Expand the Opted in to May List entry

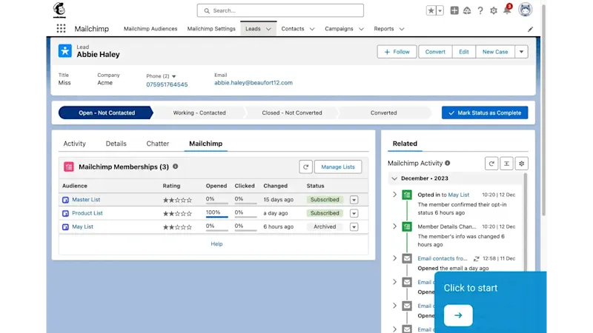394,195
